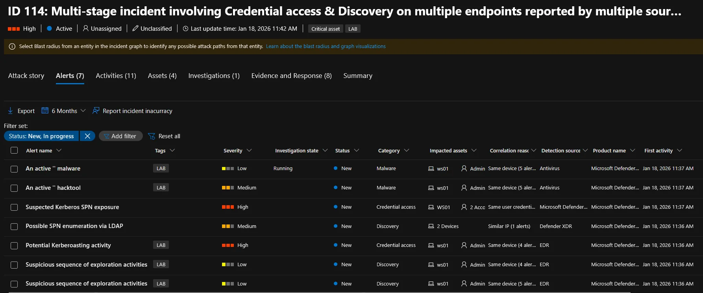Image resolution: width=703 pixels, height=293 pixels.
Task: Click the Add filter button
Action: click(120, 136)
